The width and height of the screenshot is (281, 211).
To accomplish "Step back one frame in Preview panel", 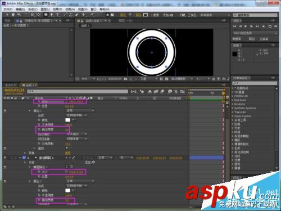I will pos(241,26).
